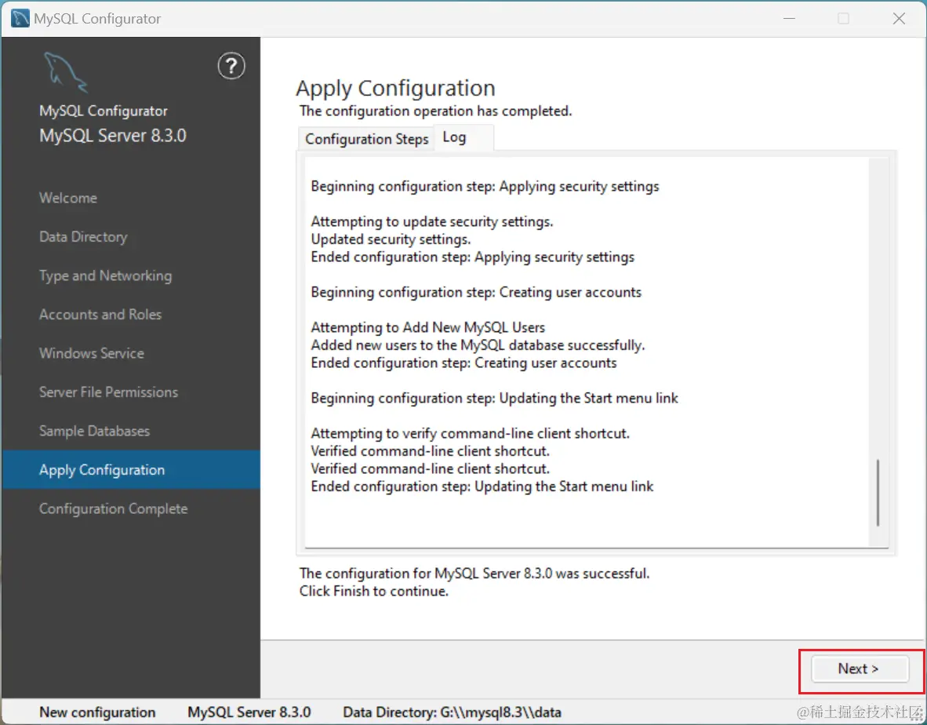Select Type and Networking in sidebar
Screen dimensions: 927x725
[105, 275]
